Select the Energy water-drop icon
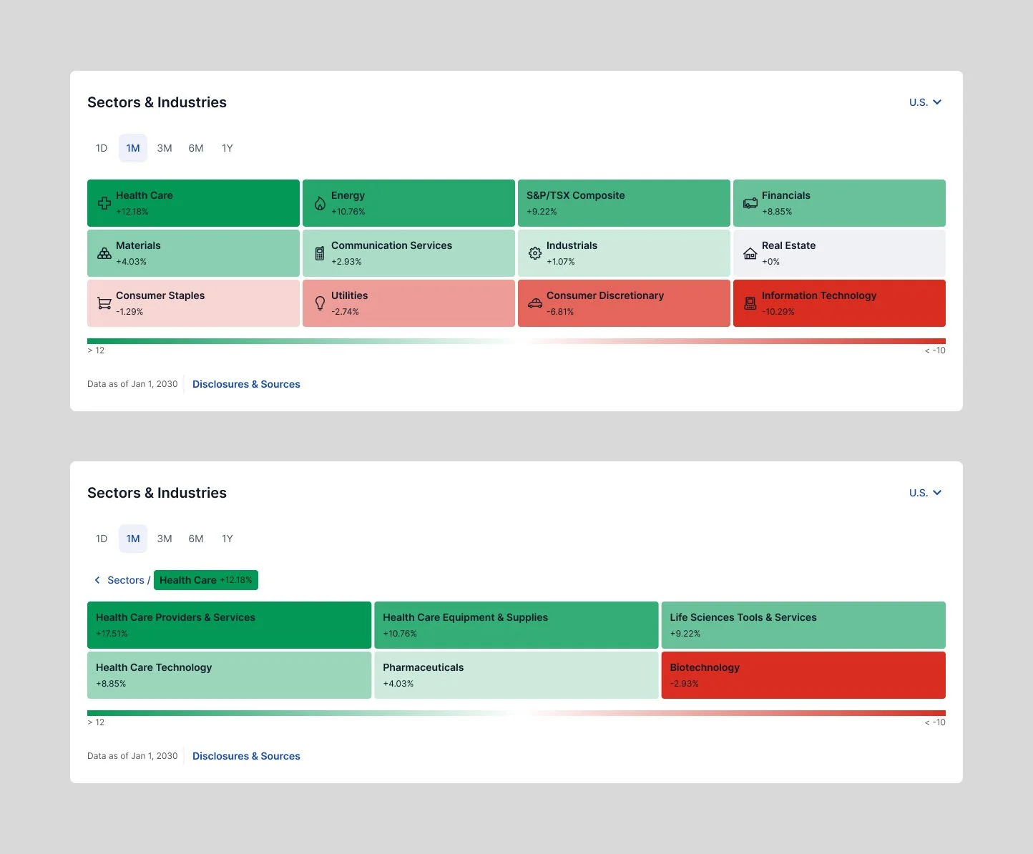The height and width of the screenshot is (854, 1033). pyautogui.click(x=320, y=203)
